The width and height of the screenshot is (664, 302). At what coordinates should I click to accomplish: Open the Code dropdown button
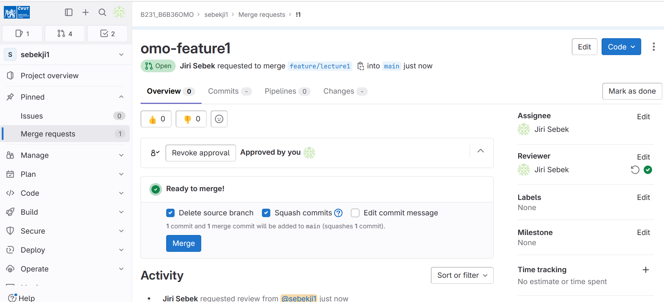pyautogui.click(x=621, y=47)
